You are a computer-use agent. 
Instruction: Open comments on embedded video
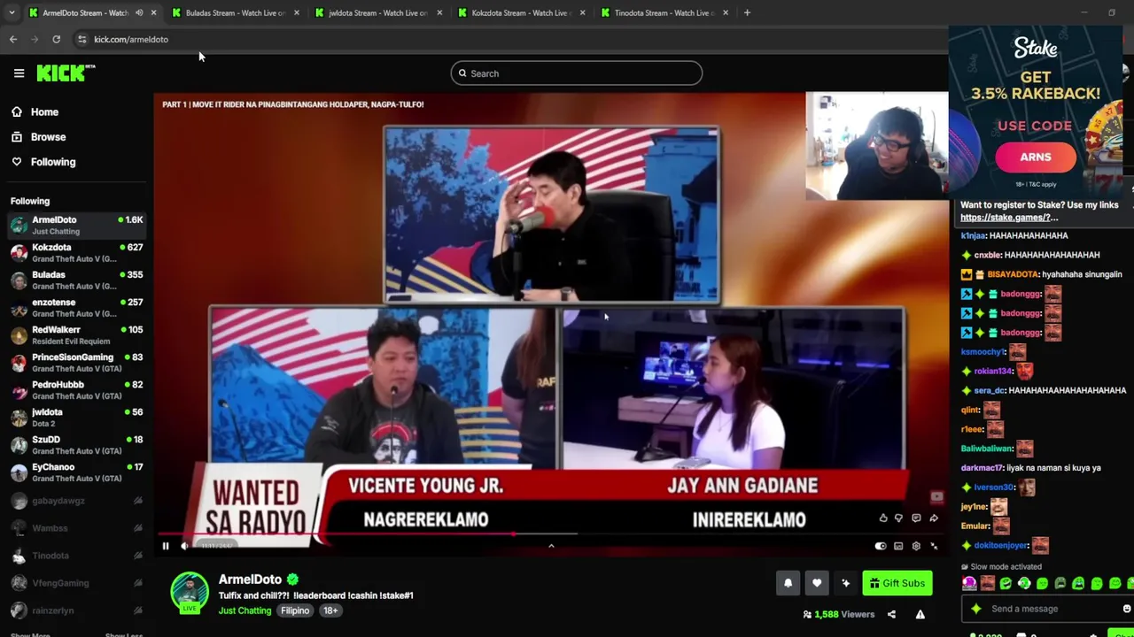tap(916, 518)
